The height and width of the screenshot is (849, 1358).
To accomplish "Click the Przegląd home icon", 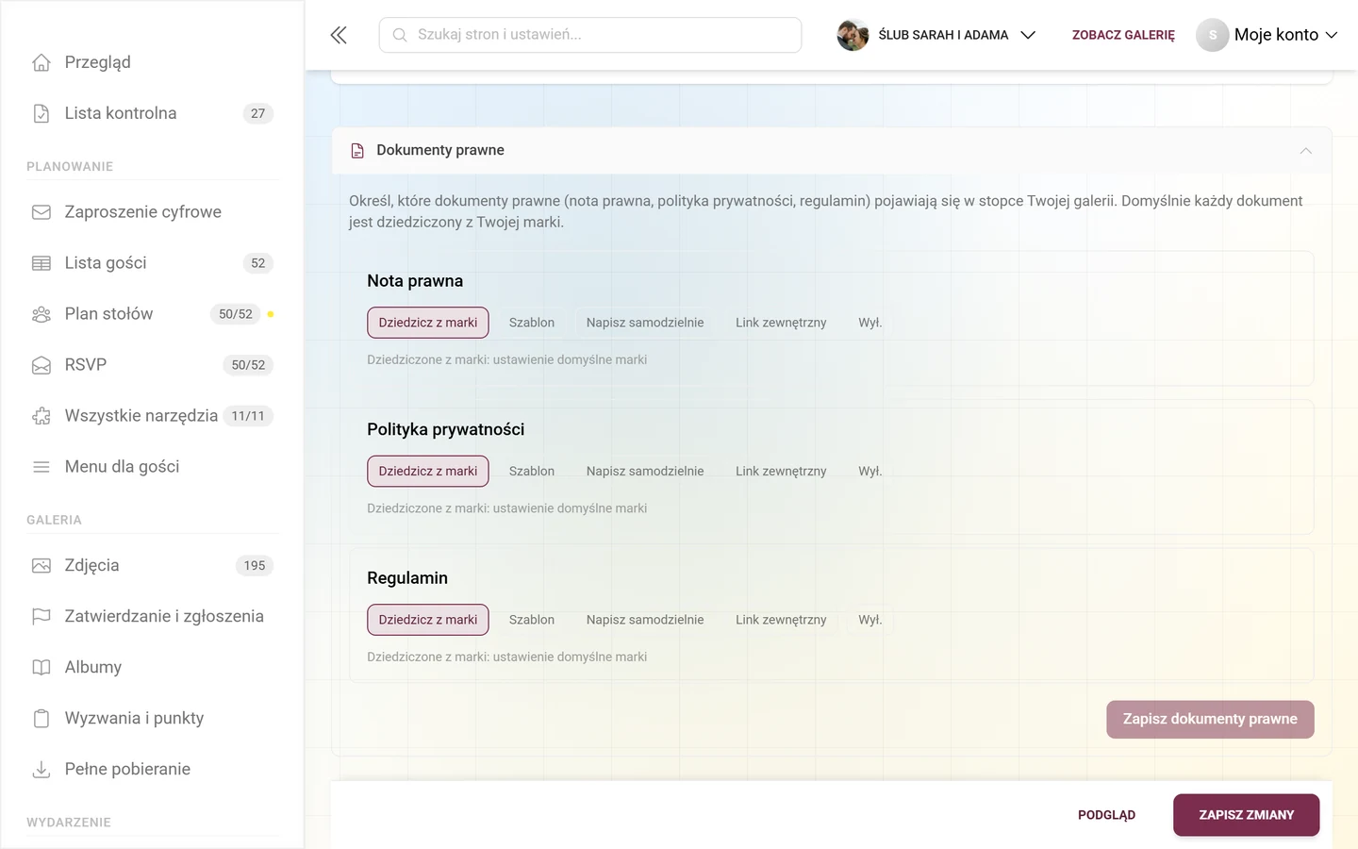I will click(41, 62).
